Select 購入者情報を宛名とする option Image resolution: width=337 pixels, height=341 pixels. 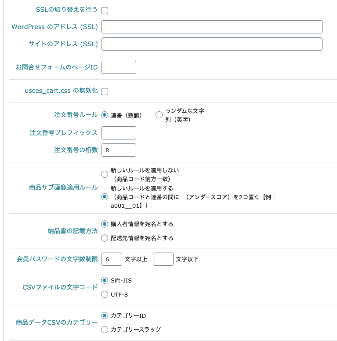pyautogui.click(x=105, y=224)
